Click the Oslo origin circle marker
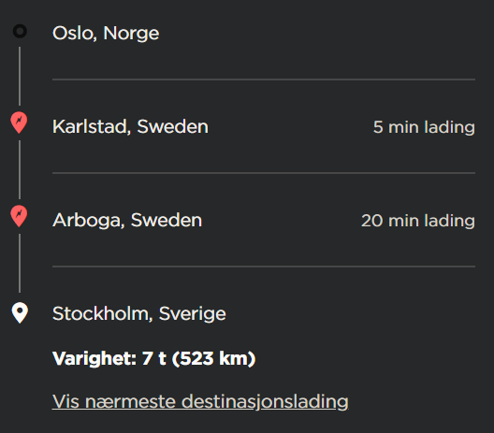This screenshot has width=494, height=433. pos(20,32)
